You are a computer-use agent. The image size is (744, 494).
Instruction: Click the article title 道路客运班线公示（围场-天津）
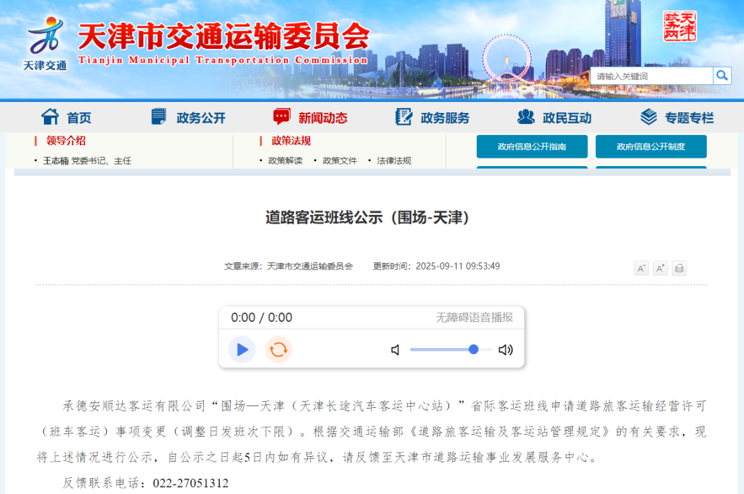coord(368,218)
